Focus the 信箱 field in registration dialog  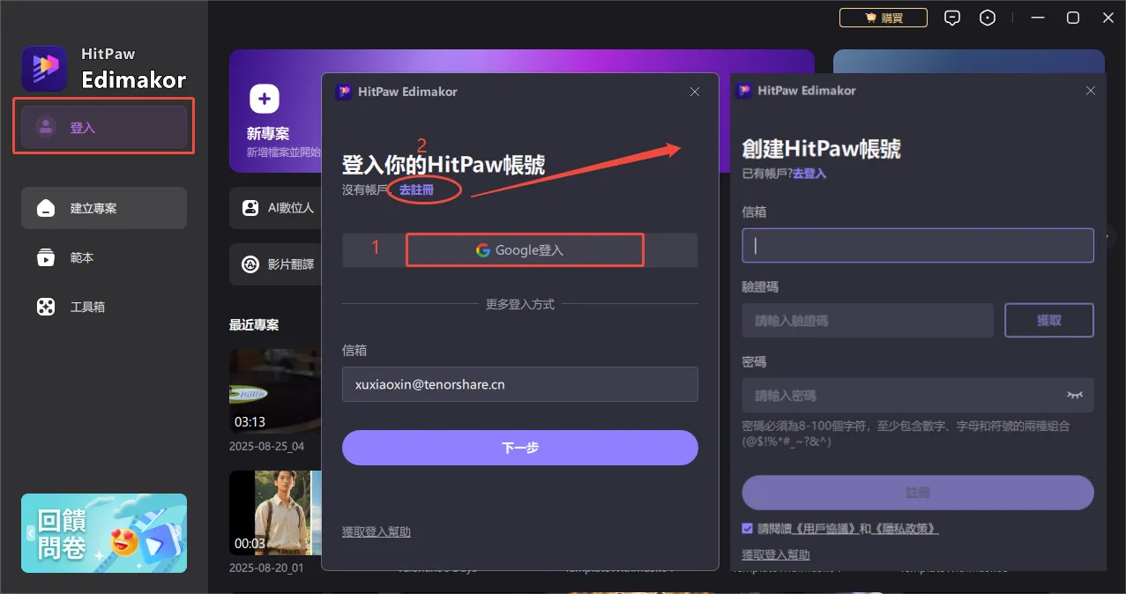point(918,246)
